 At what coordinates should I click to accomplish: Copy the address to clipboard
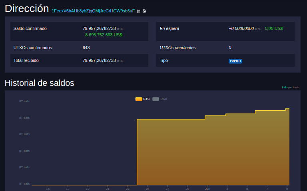(144, 11)
